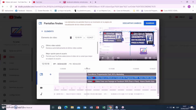
Task: Skip forward ten seconds in preview
Action: (x=113, y=58)
